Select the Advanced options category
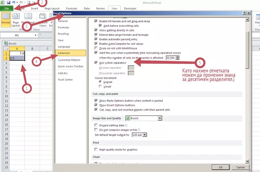Image resolution: width=260 pixels, height=172 pixels. click(x=70, y=53)
